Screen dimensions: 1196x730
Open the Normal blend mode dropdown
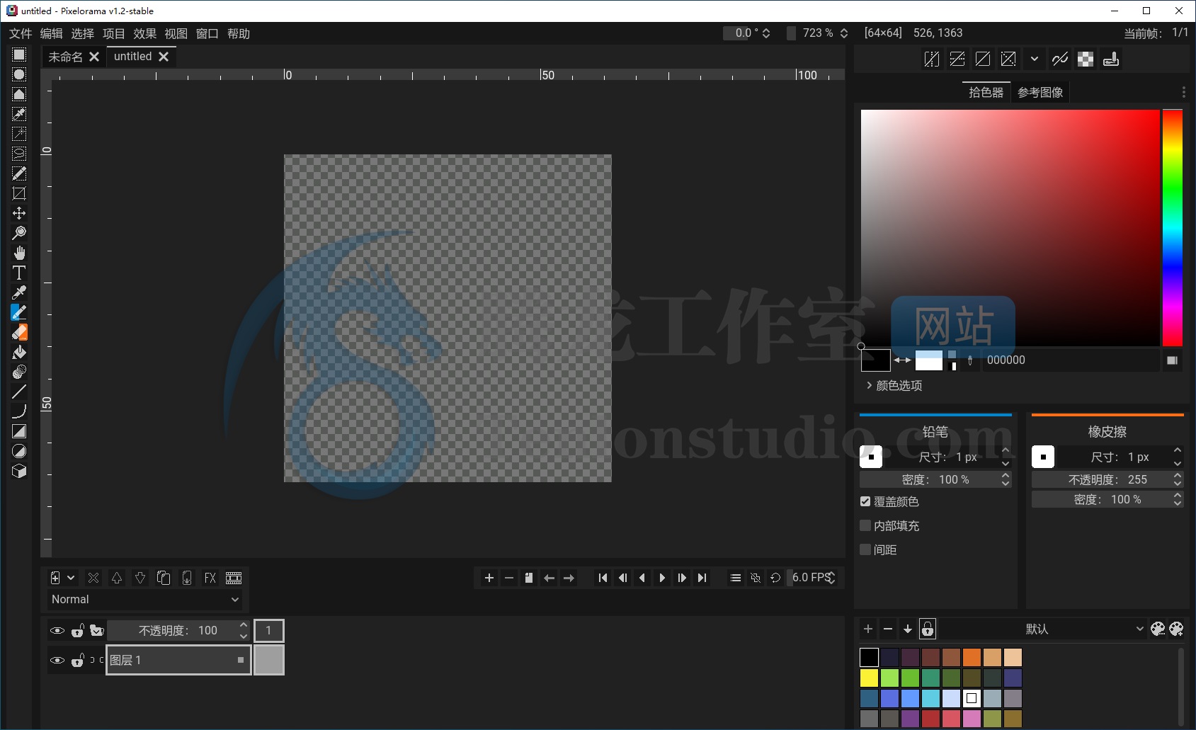coord(144,599)
